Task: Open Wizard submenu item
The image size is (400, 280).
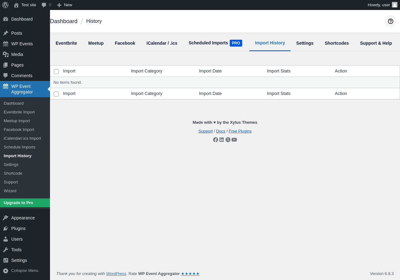Action: click(25, 191)
